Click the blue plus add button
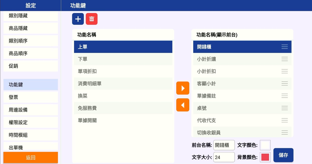Viewport: 312px width, 164px height. pyautogui.click(x=78, y=19)
